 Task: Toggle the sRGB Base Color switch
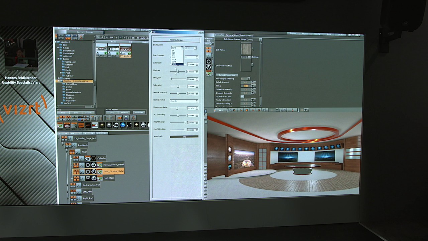[x=242, y=96]
